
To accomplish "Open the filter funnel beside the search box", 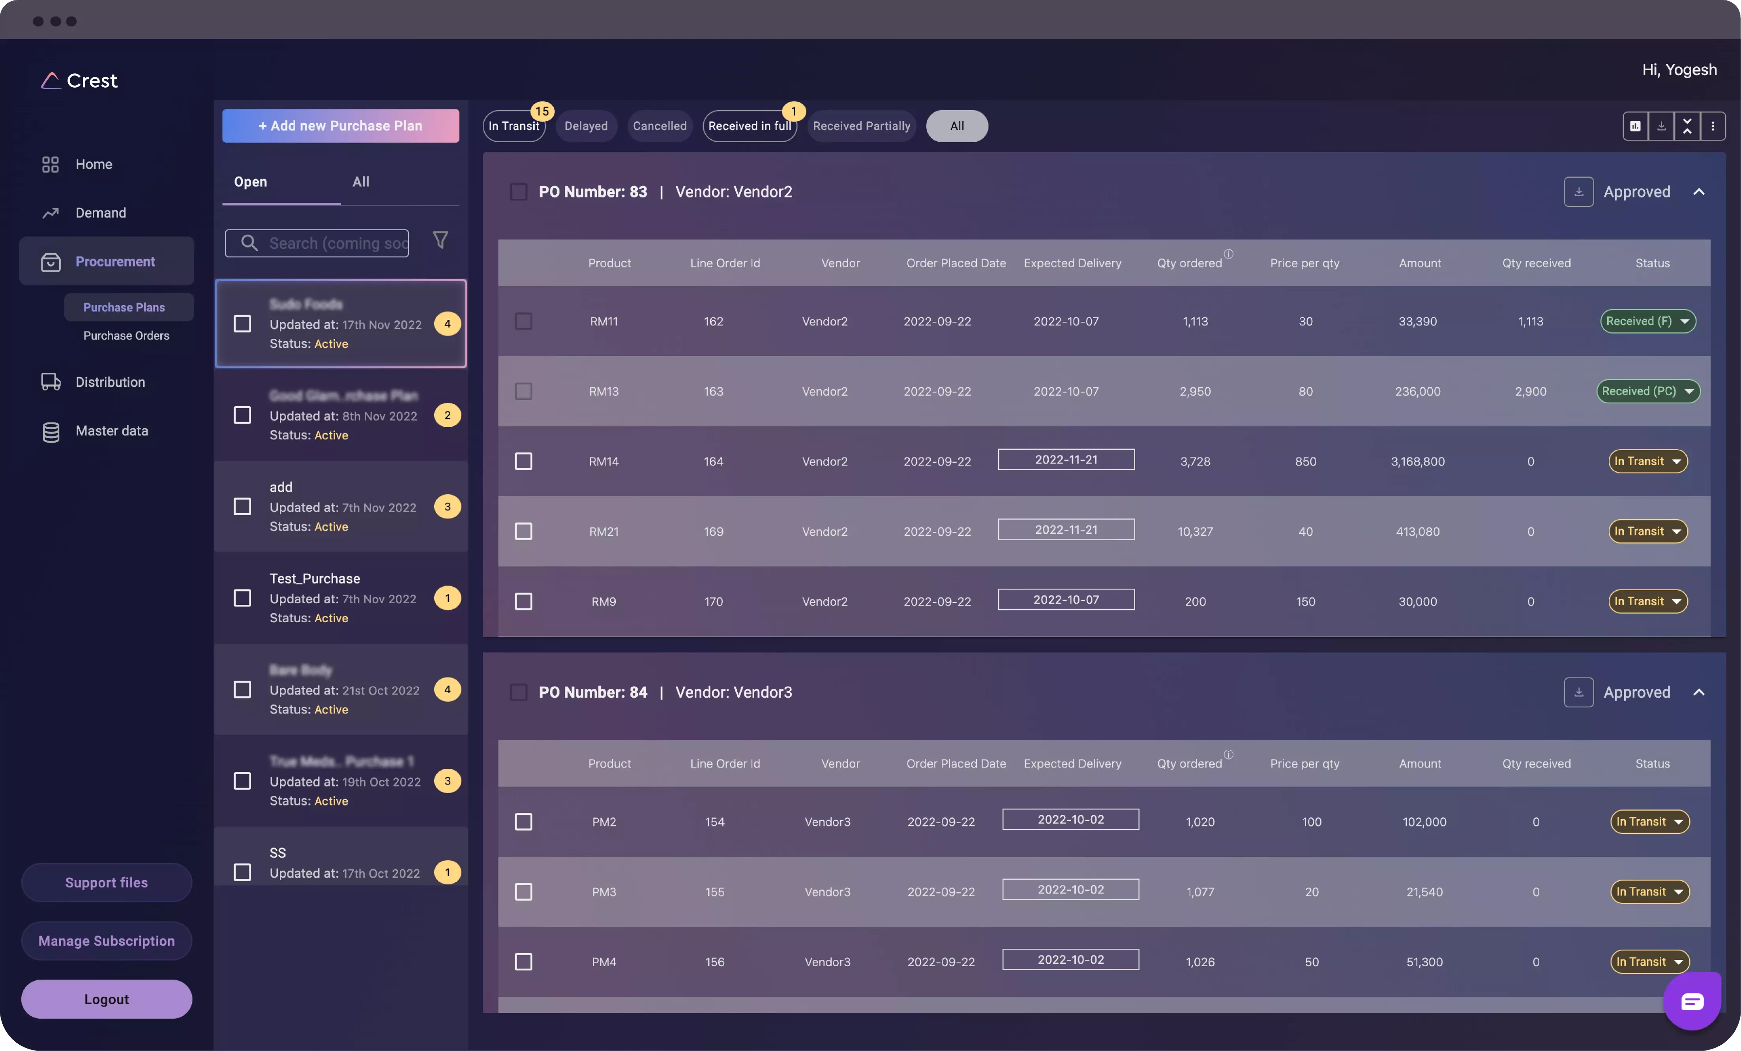I will (441, 240).
